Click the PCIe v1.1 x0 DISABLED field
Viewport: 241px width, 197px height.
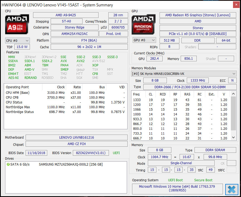[x=198, y=34]
